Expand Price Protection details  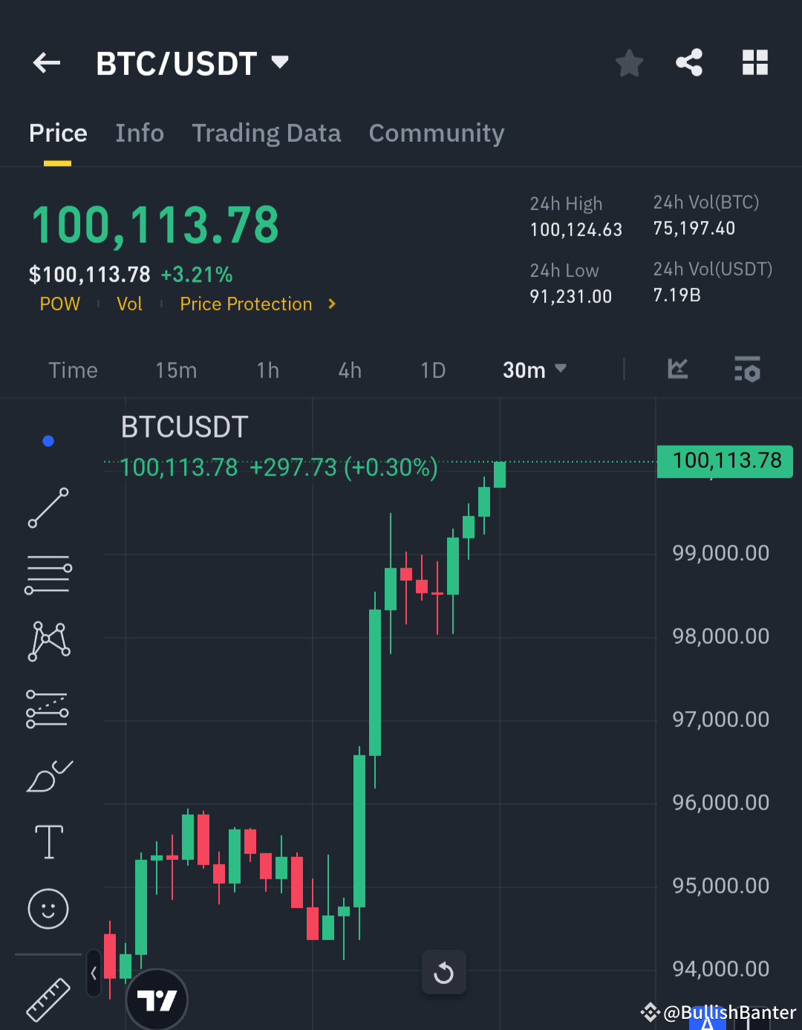coord(257,304)
